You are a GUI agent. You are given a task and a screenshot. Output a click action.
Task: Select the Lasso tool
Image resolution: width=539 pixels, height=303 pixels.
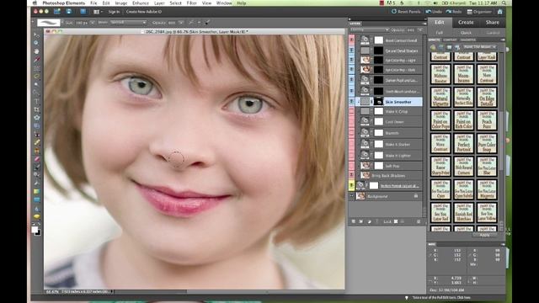click(36, 77)
